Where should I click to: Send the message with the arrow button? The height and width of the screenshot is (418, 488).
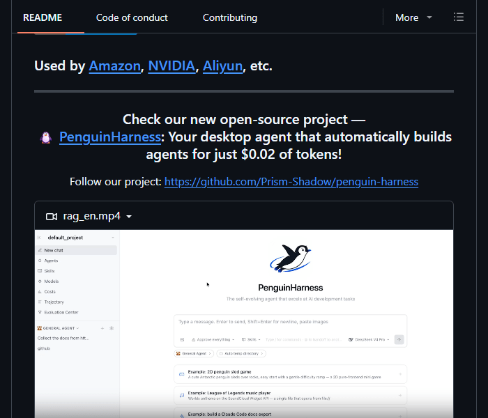[399, 340]
